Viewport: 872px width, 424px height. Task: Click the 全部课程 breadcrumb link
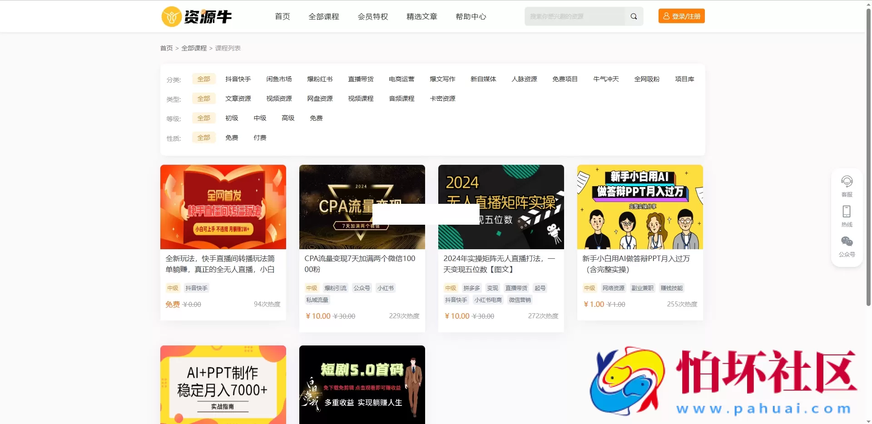194,48
